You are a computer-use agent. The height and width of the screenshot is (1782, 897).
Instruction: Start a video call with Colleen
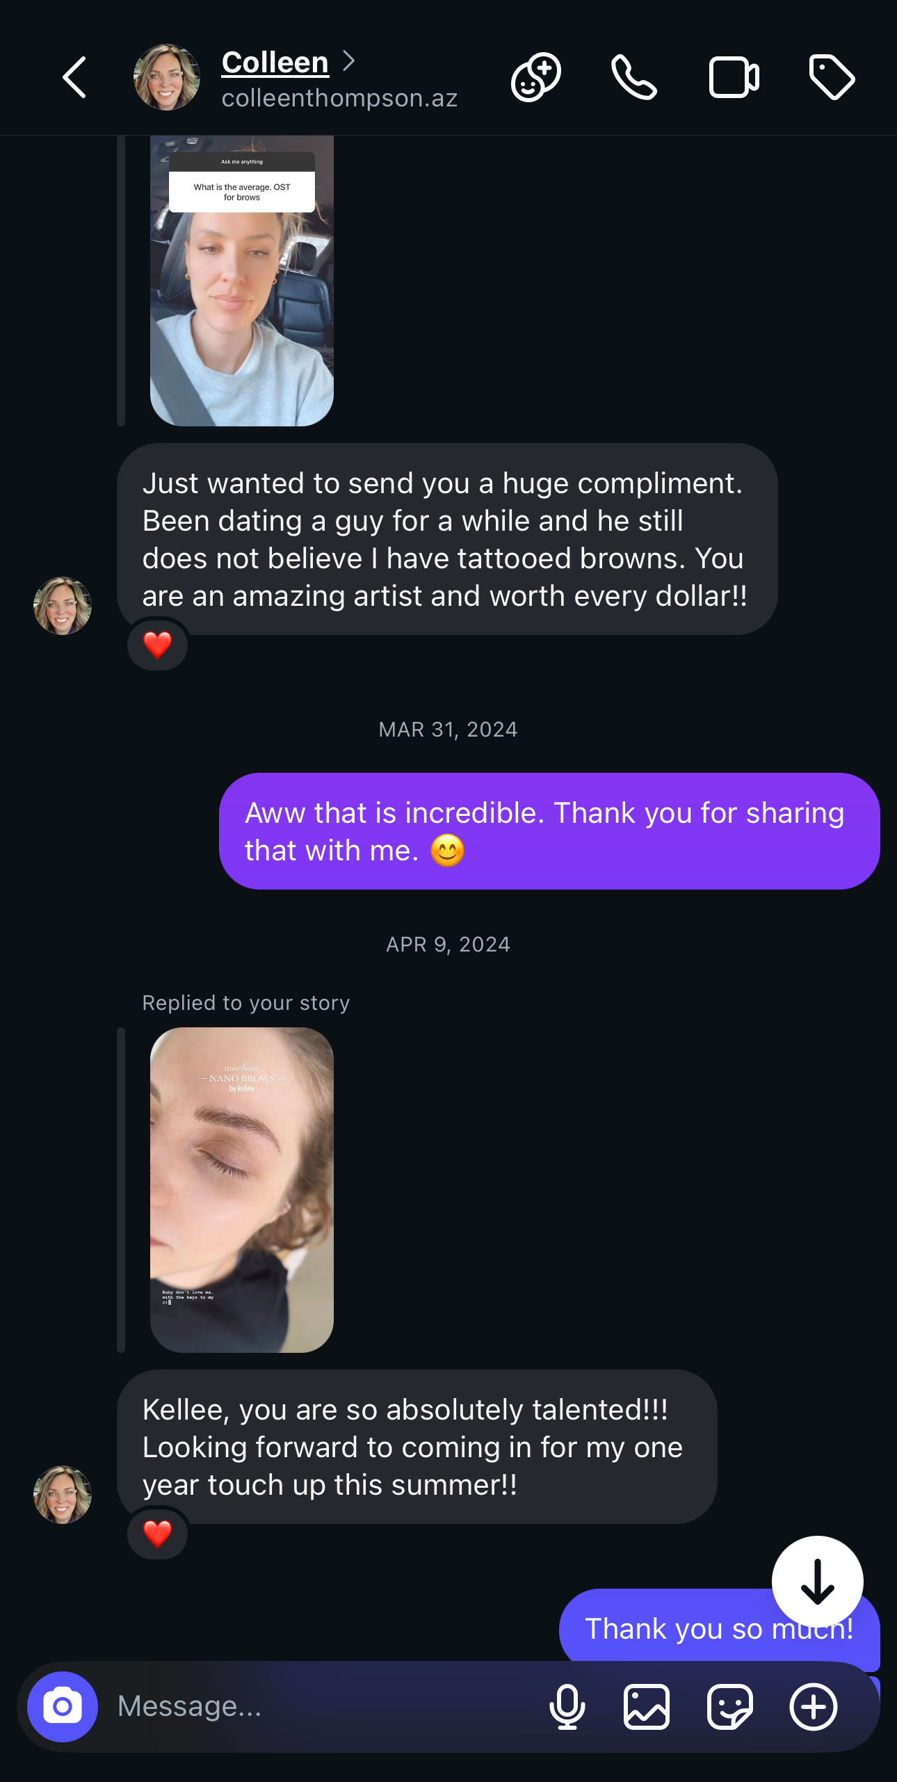[x=734, y=77]
